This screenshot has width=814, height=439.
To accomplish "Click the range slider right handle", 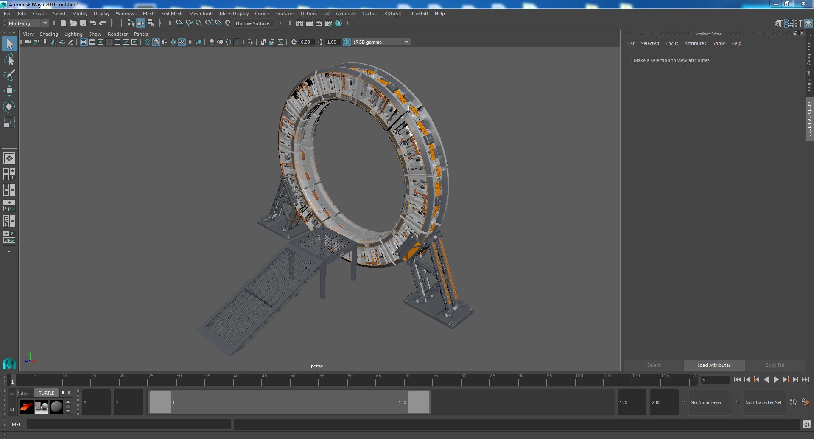I will pyautogui.click(x=419, y=402).
